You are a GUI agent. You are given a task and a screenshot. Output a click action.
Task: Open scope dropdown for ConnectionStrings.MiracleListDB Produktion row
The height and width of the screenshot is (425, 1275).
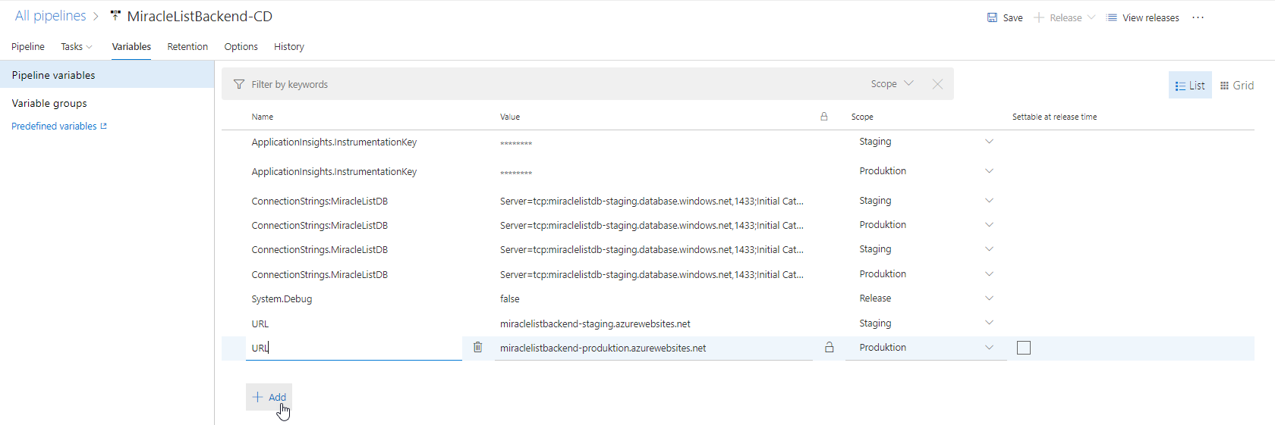tap(989, 274)
